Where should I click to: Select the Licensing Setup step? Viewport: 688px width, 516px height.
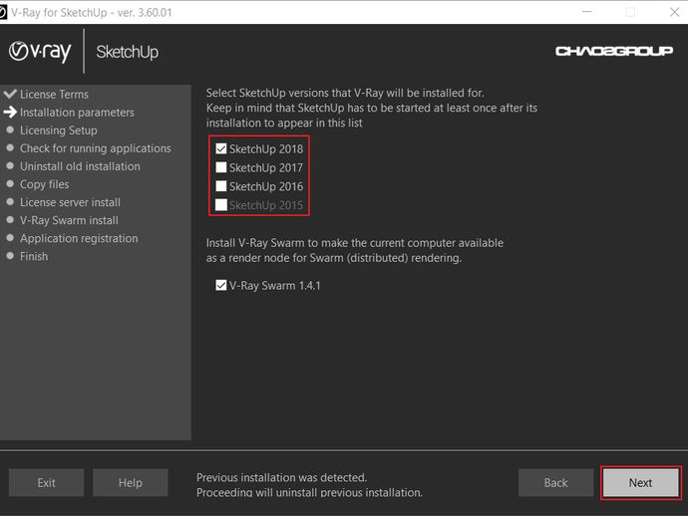pos(59,130)
